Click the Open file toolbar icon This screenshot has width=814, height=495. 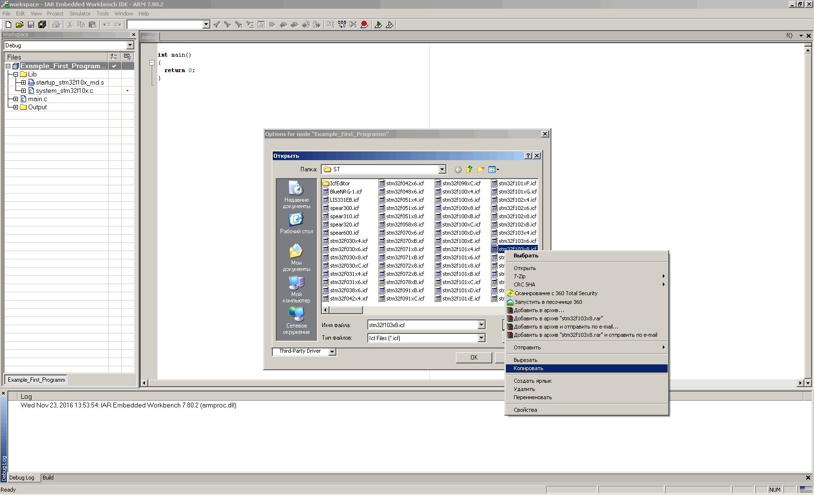coord(19,25)
